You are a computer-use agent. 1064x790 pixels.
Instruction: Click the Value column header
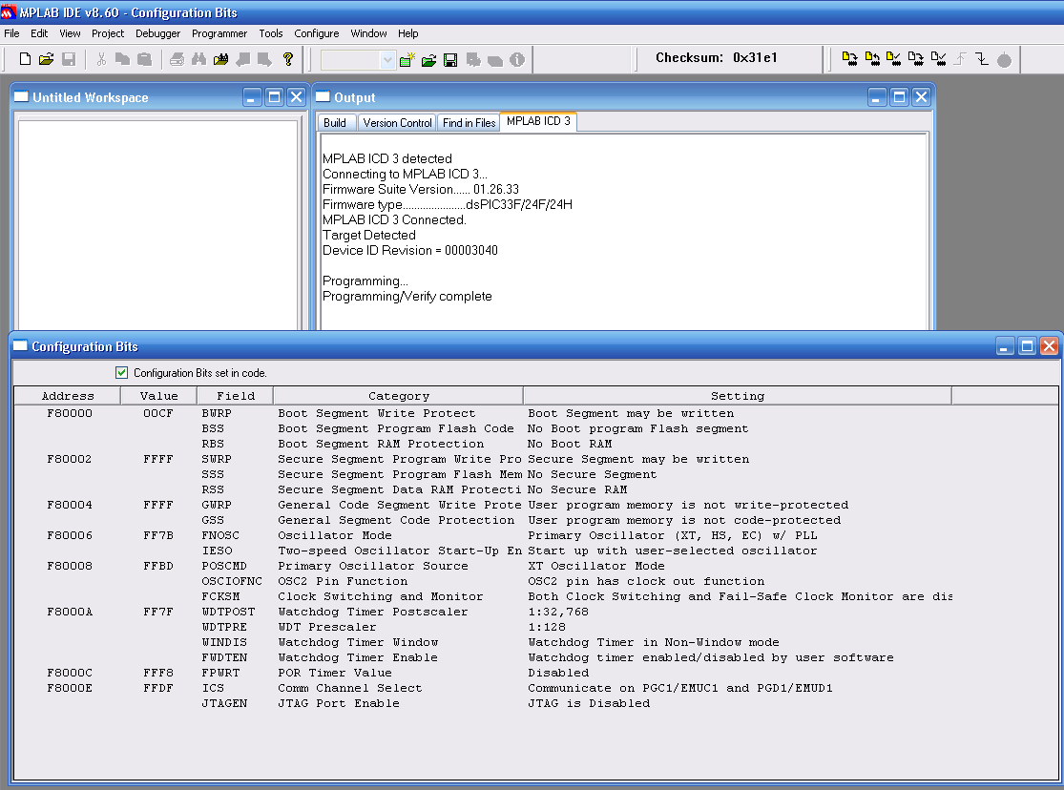tap(158, 396)
